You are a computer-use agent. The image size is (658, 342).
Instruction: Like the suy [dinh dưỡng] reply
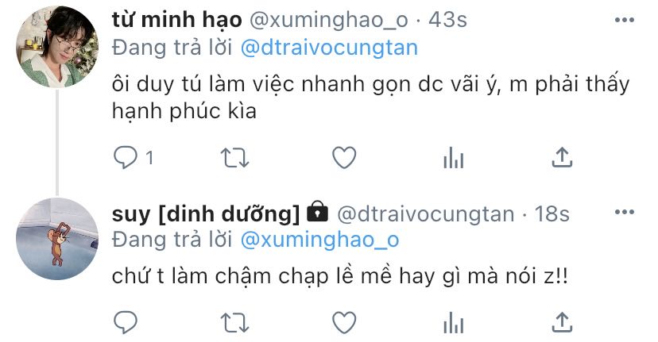(x=344, y=323)
